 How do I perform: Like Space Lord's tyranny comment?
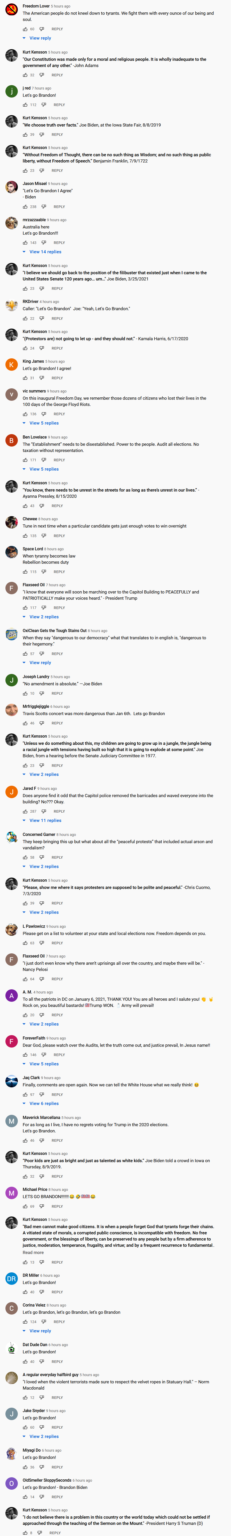click(x=25, y=572)
